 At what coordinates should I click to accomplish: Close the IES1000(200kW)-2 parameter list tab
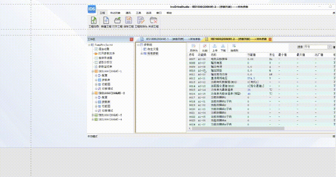(270, 39)
